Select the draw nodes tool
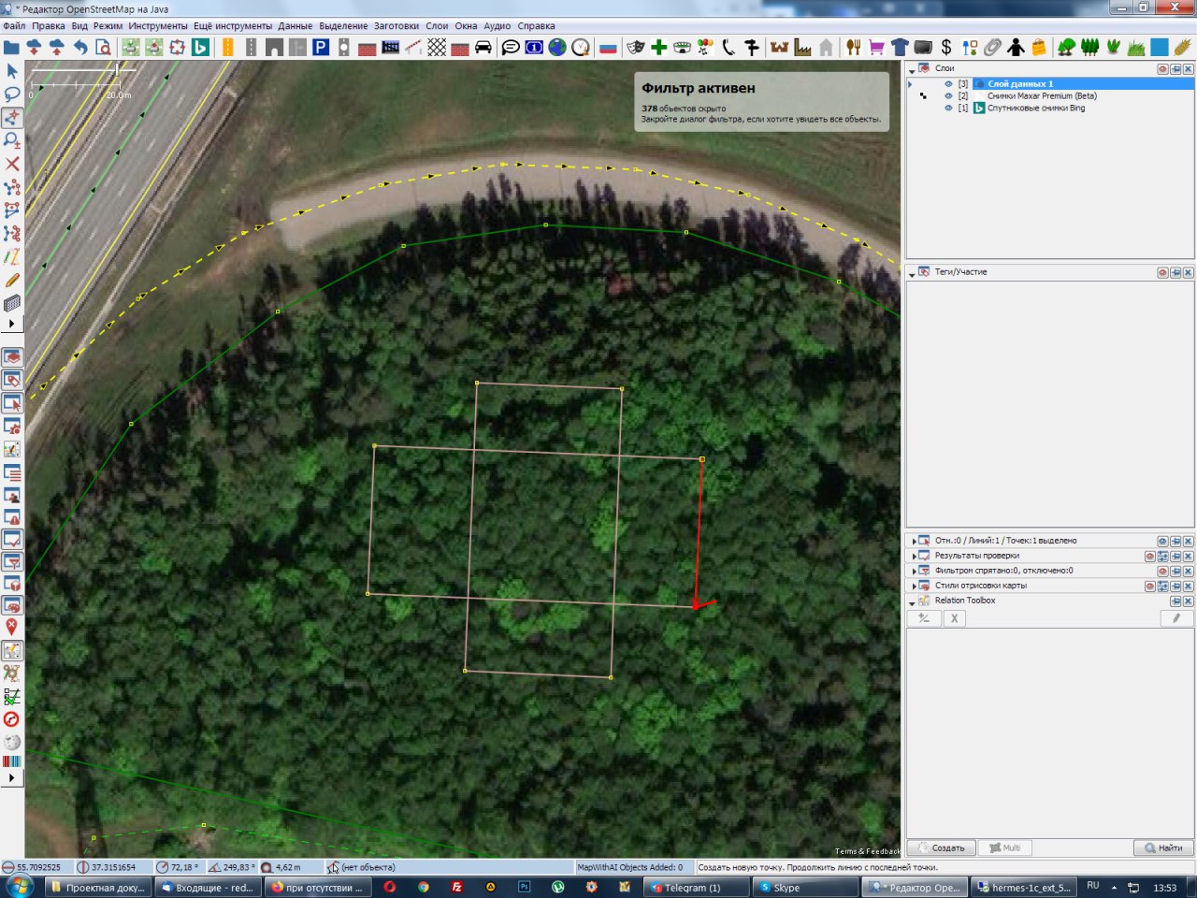 [12, 117]
